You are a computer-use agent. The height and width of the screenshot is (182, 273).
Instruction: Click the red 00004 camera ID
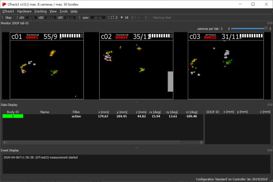tap(122, 37)
